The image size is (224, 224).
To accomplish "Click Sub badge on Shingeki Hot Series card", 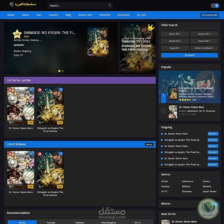I will tap(60, 122).
